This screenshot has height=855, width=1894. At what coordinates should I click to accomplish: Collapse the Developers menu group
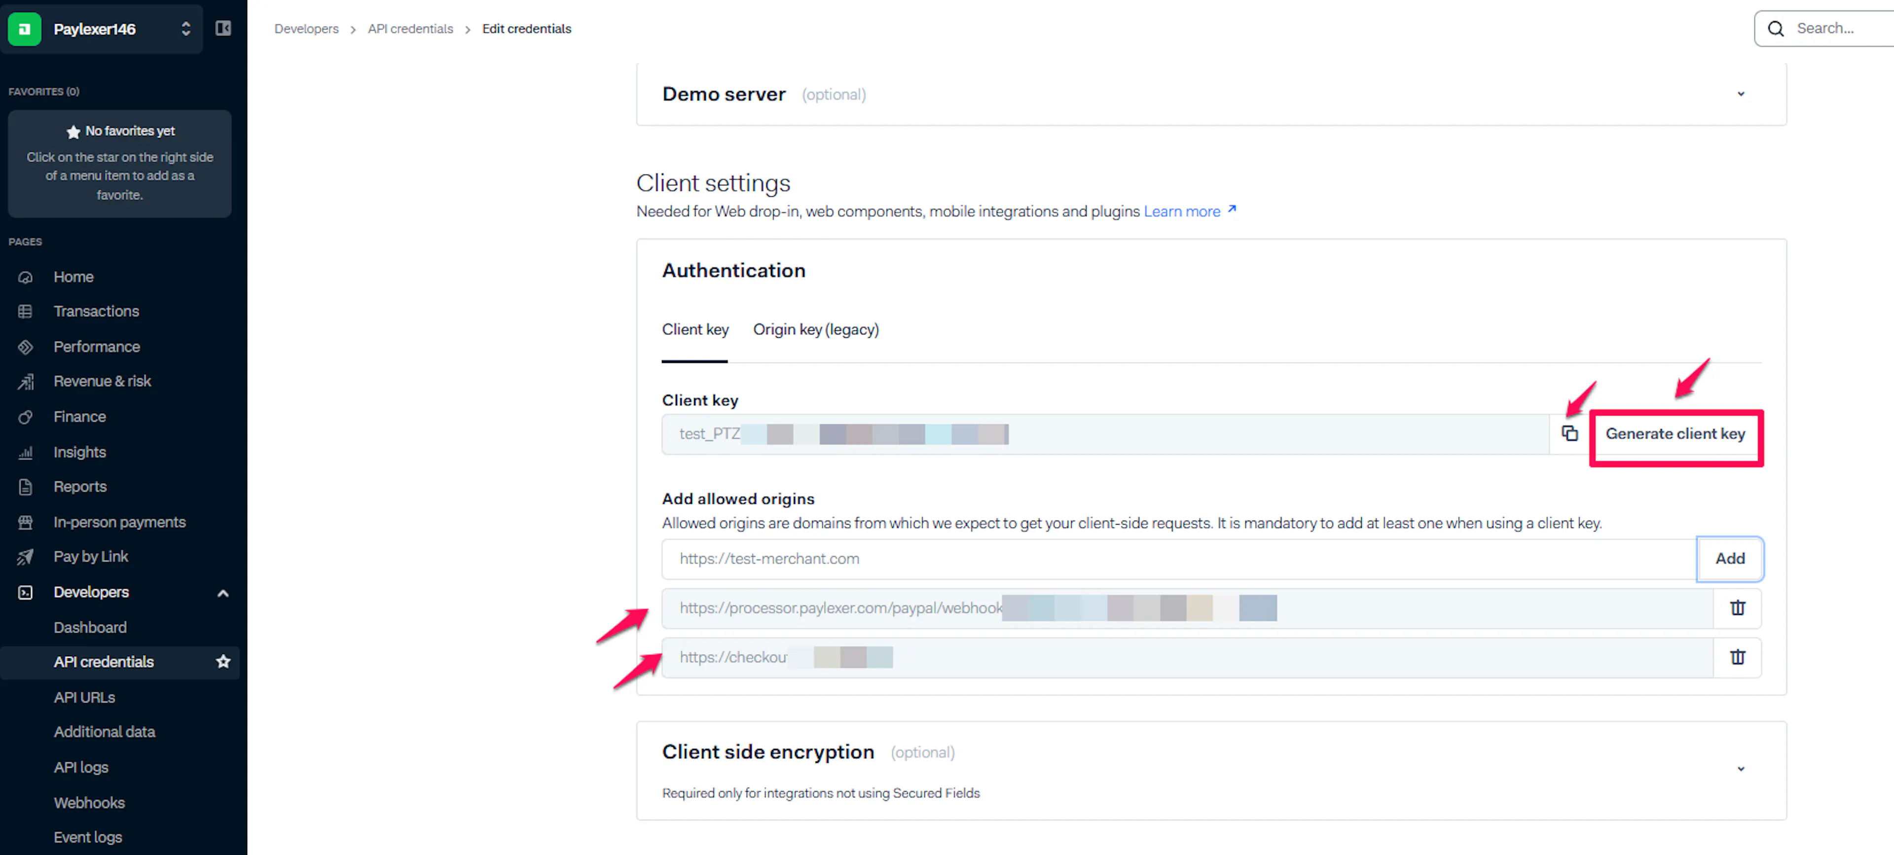point(223,593)
